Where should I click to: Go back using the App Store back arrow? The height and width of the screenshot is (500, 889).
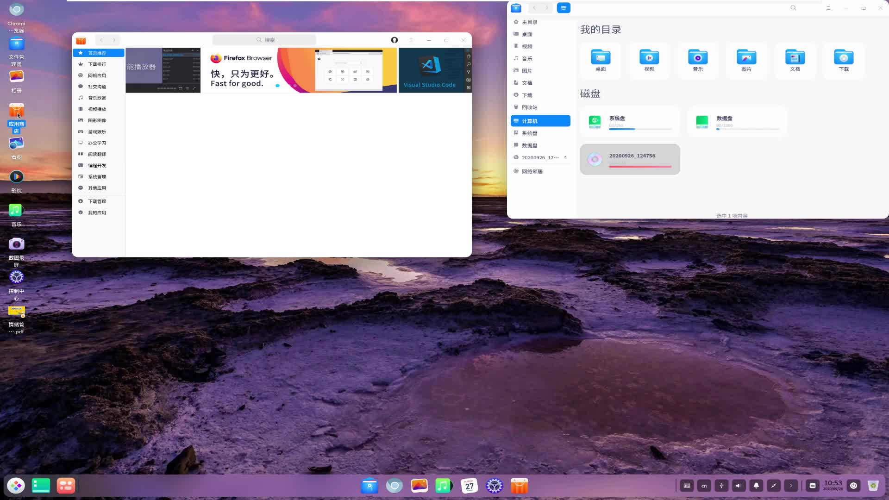point(101,40)
